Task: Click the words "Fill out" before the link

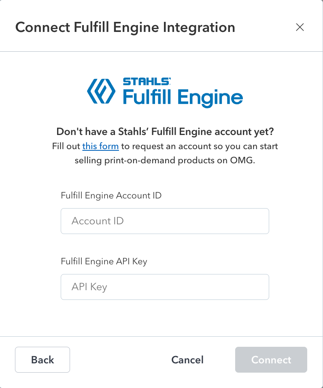Action: coord(66,146)
